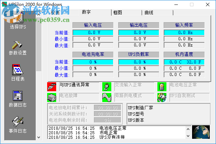Click event log scroll up arrow

click(x=188, y=129)
